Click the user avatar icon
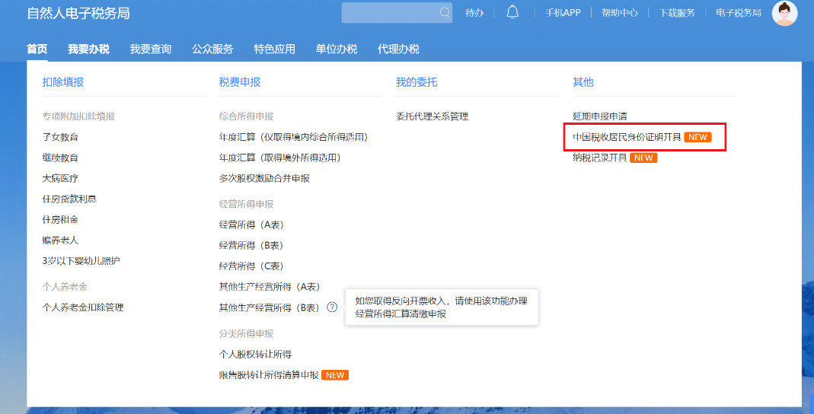The height and width of the screenshot is (414, 814). point(784,13)
